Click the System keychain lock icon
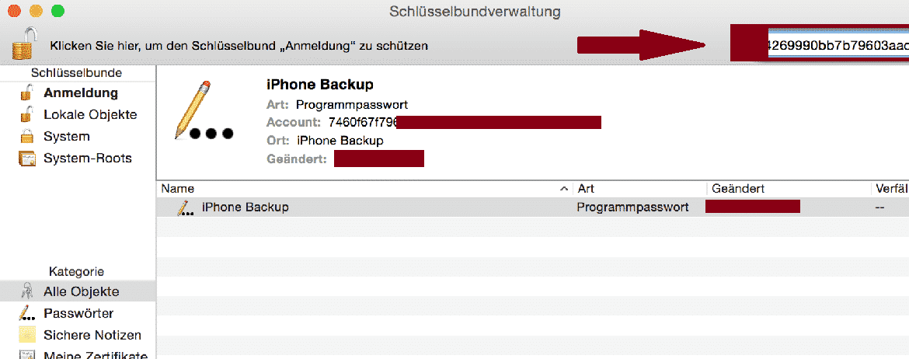909x359 pixels. (x=26, y=137)
